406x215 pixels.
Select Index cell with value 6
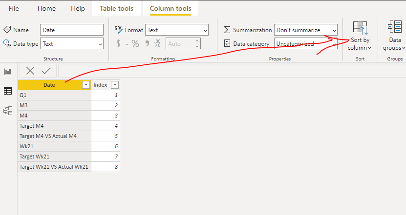pyautogui.click(x=106, y=146)
